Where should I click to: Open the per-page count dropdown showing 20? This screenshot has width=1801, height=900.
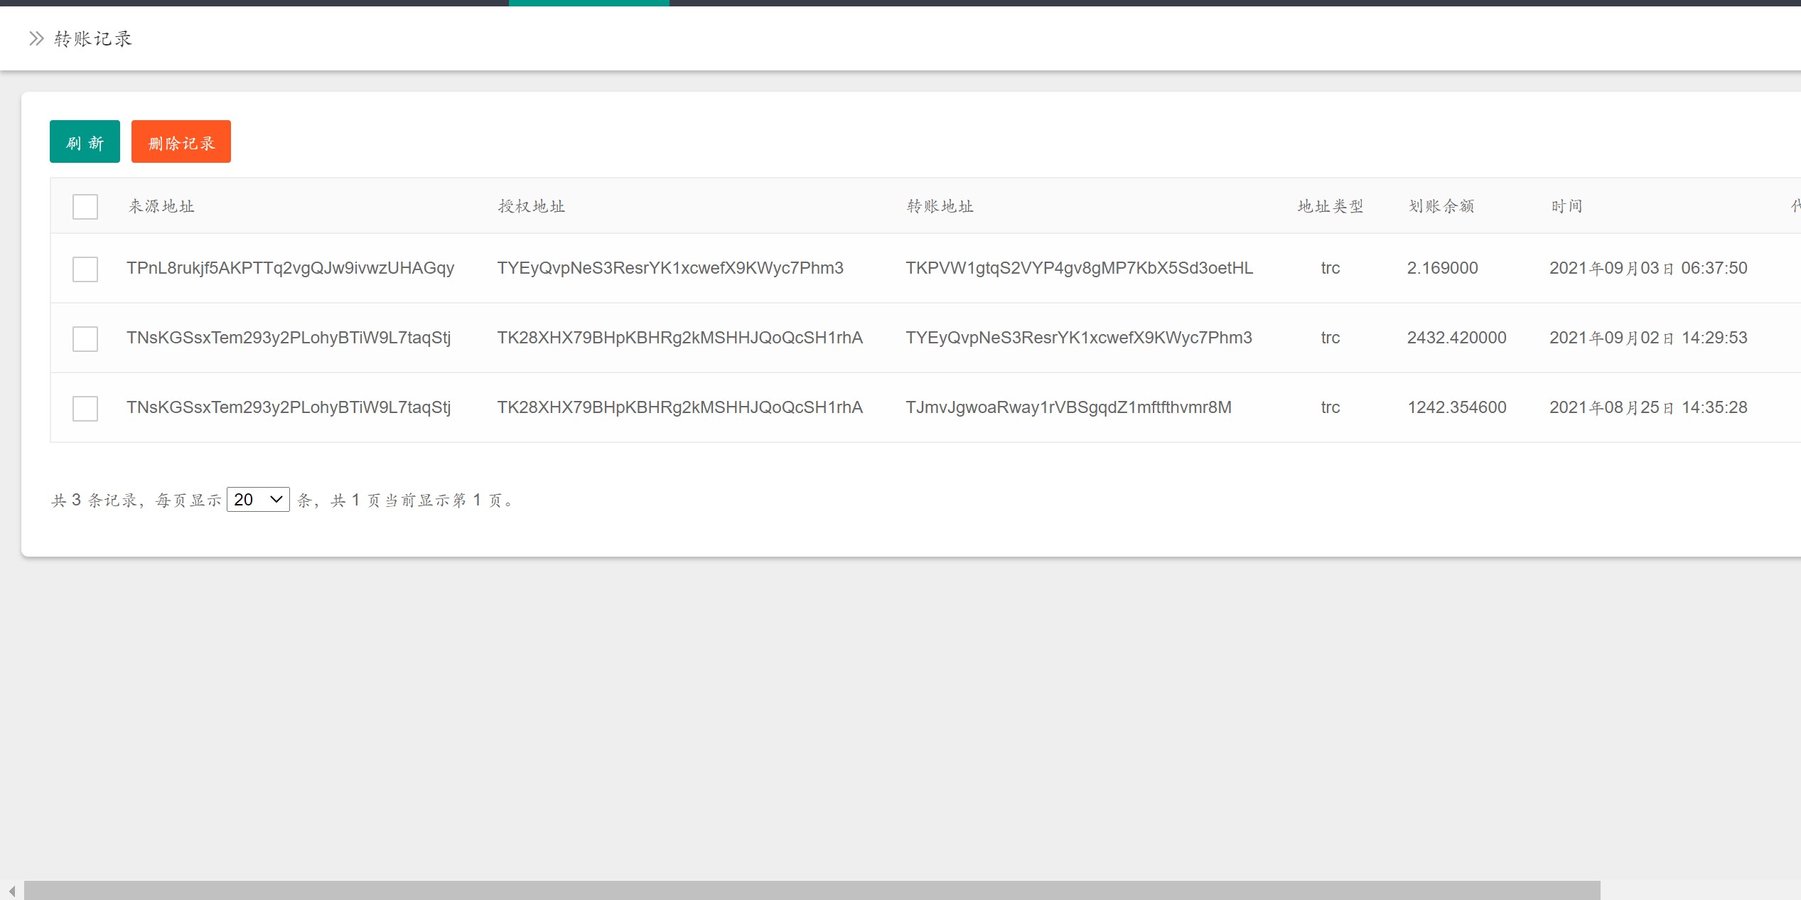[x=258, y=500]
